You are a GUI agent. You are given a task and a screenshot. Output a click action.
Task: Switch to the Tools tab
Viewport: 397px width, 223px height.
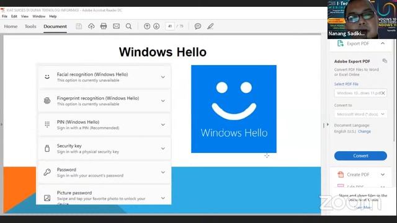(x=30, y=26)
